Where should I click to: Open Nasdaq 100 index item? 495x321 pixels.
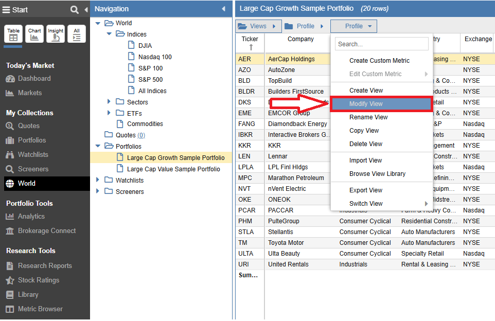click(155, 57)
